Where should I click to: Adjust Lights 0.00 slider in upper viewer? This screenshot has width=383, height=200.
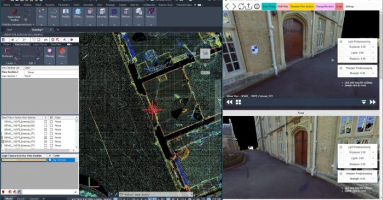coord(357,52)
